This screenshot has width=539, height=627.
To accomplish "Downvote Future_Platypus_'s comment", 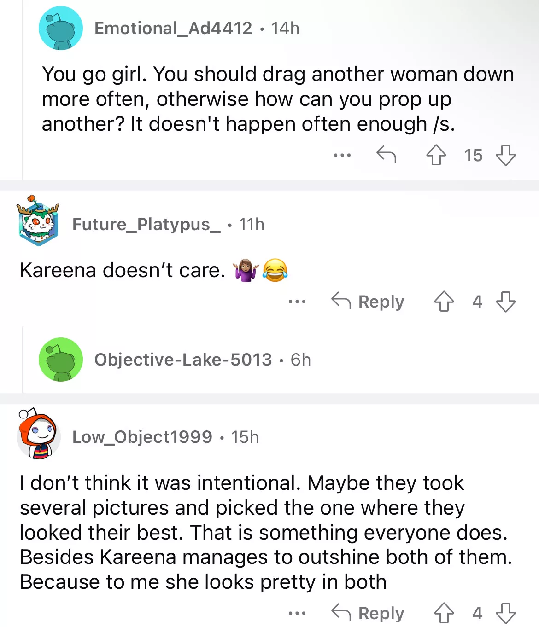I will click(x=505, y=302).
